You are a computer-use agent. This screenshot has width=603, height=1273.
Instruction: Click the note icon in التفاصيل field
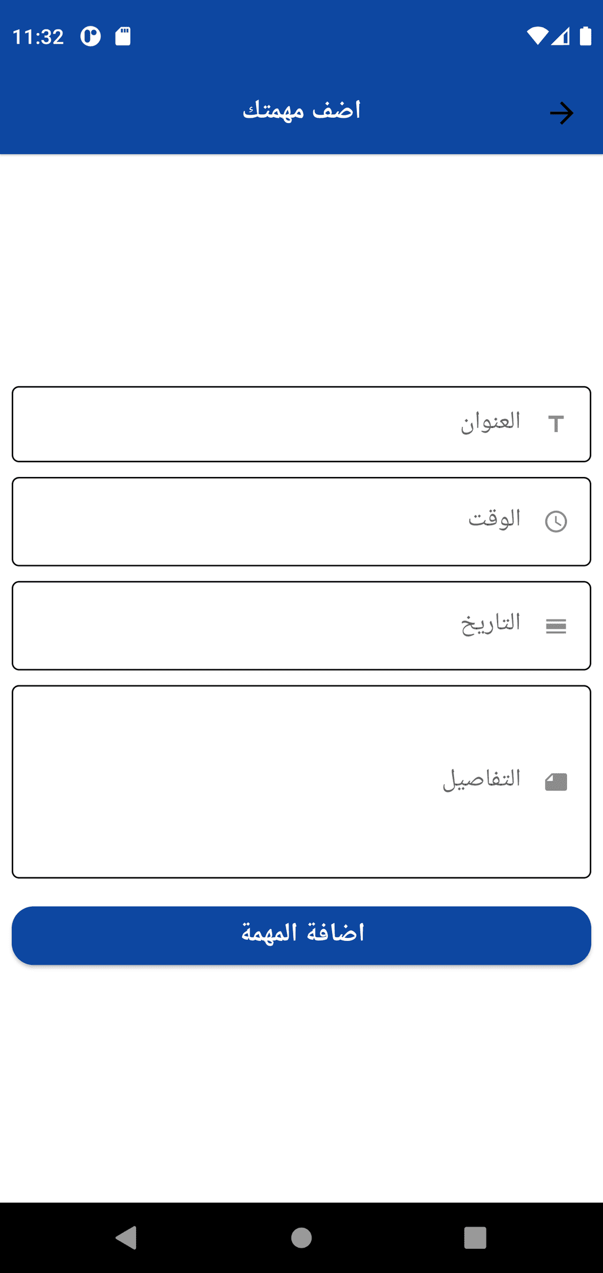pyautogui.click(x=556, y=782)
